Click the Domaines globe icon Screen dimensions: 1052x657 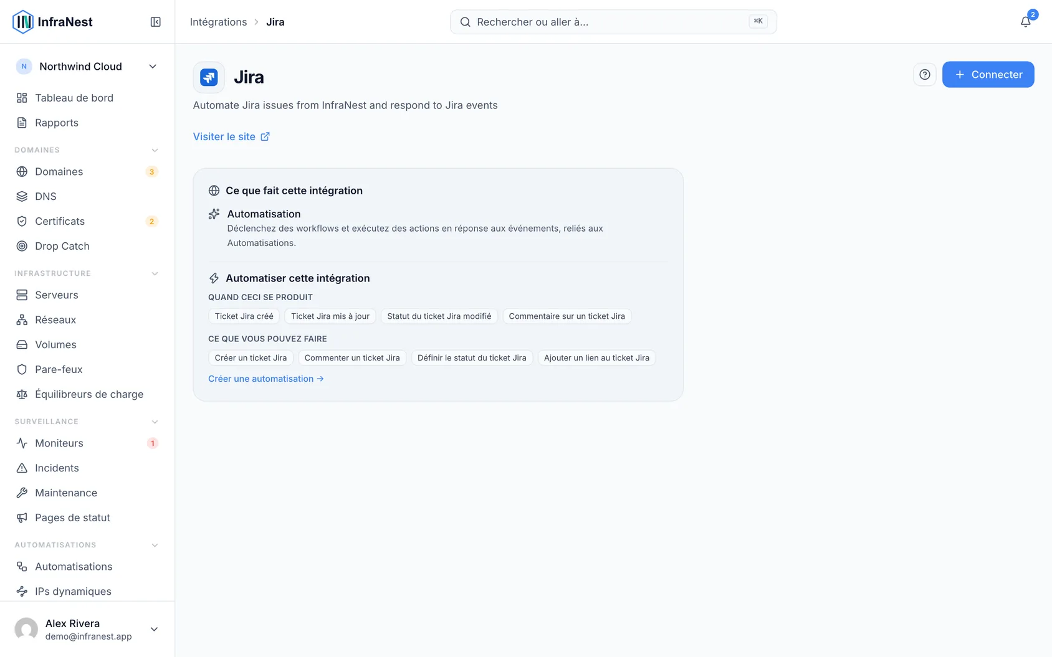point(22,171)
